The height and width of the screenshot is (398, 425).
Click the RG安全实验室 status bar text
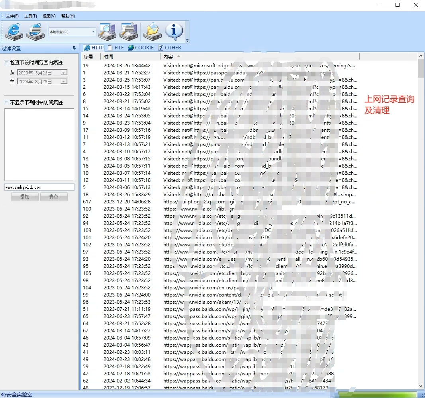pos(16,394)
